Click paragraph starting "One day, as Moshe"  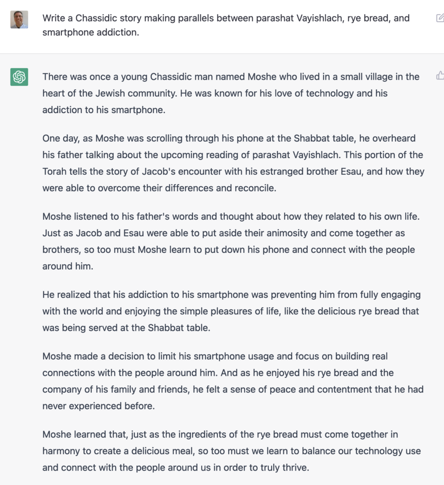233,163
